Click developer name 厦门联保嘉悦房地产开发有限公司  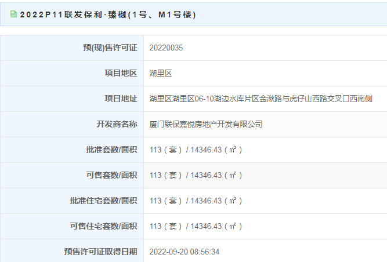[206, 124]
